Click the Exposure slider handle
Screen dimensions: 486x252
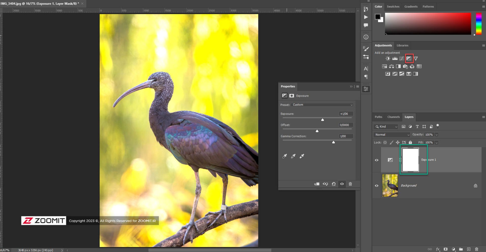(322, 120)
